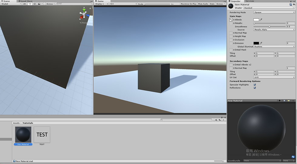
Task: Play material preview animation
Action: tap(280, 101)
